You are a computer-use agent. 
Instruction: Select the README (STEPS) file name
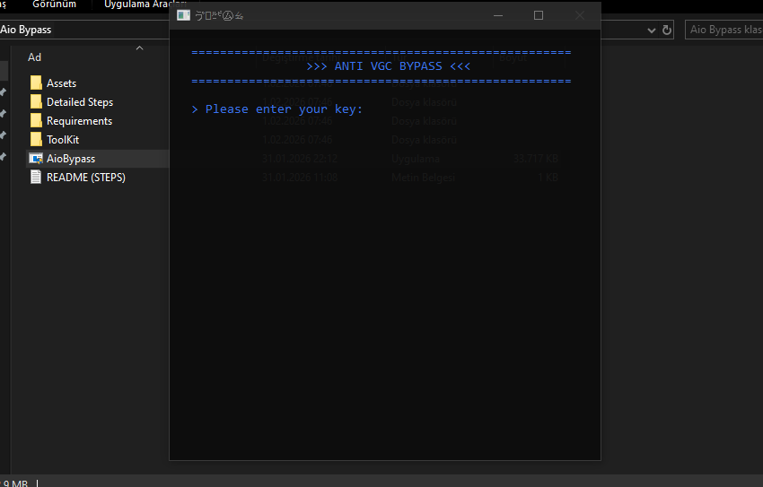click(86, 178)
